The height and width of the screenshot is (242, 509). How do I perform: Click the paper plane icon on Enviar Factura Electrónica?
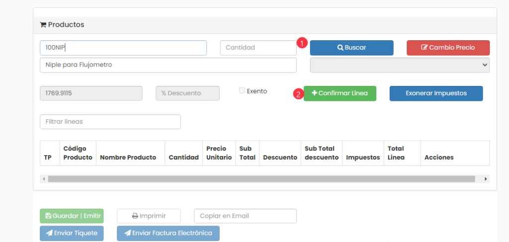coord(128,233)
